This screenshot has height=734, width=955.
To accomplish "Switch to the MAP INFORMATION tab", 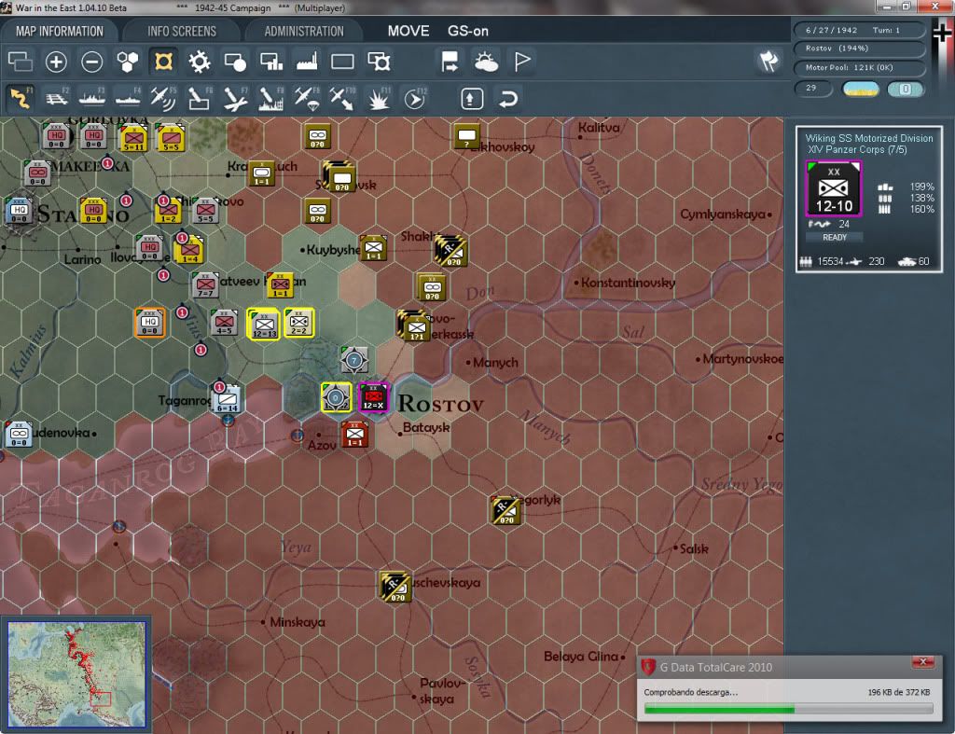I will point(59,31).
